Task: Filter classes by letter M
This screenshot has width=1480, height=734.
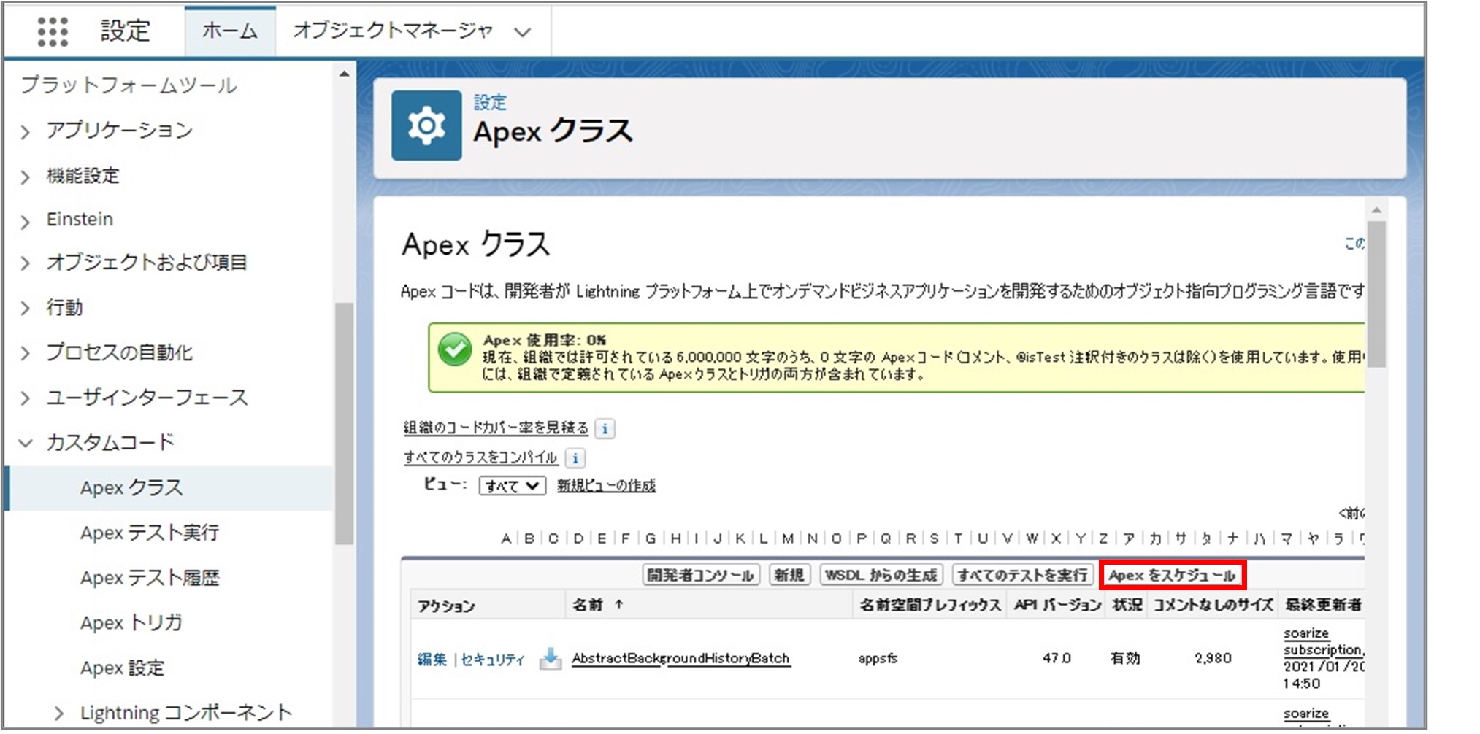Action: coord(788,538)
